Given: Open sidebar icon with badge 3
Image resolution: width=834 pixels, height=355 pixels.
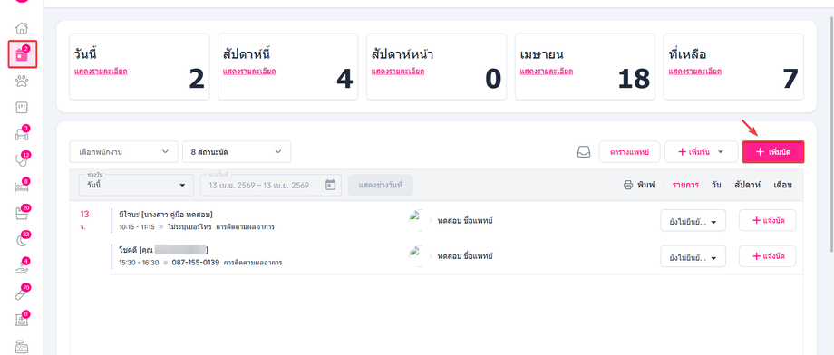Looking at the screenshot, I should [x=22, y=134].
